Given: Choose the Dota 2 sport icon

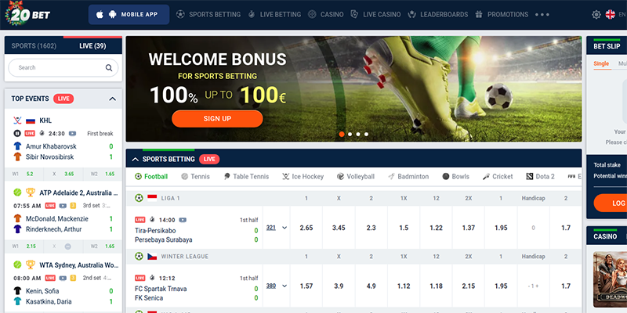Looking at the screenshot, I should pyautogui.click(x=530, y=177).
